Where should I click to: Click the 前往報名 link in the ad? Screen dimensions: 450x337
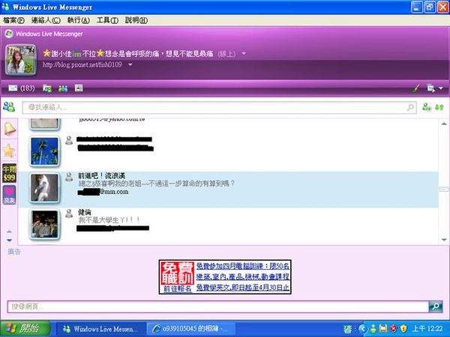point(177,288)
